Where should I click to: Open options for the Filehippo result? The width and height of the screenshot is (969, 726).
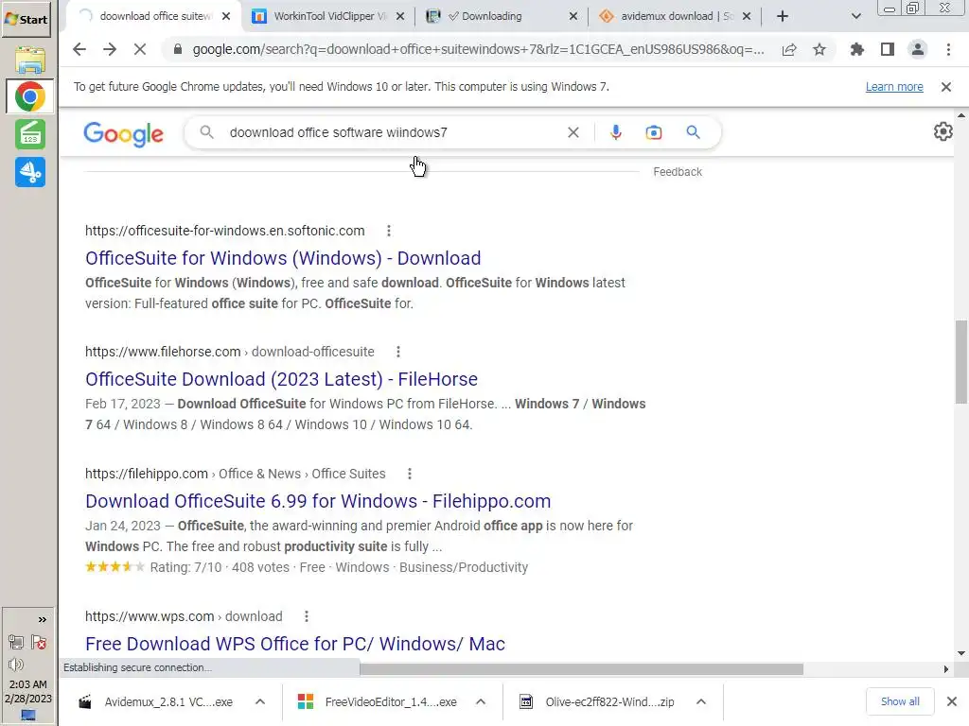click(x=410, y=474)
